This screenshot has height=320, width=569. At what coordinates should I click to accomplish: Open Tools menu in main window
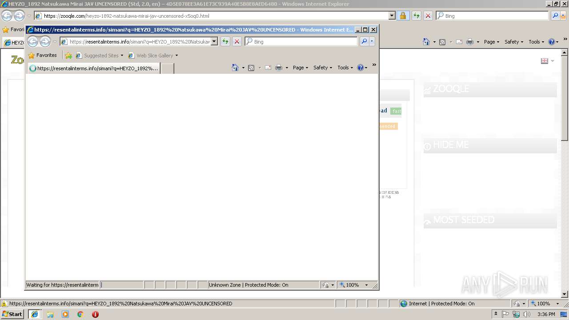537,42
